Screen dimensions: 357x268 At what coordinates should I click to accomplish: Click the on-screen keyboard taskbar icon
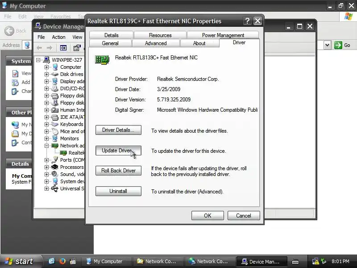[295, 261]
